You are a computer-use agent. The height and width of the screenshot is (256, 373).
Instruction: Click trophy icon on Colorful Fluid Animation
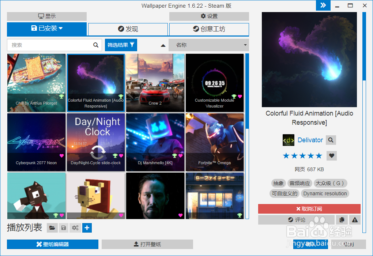121,96
